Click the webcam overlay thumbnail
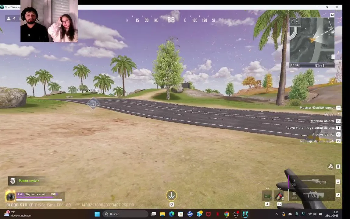 point(49,21)
